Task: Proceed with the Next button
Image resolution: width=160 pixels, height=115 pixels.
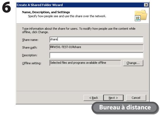Action: 113,98
